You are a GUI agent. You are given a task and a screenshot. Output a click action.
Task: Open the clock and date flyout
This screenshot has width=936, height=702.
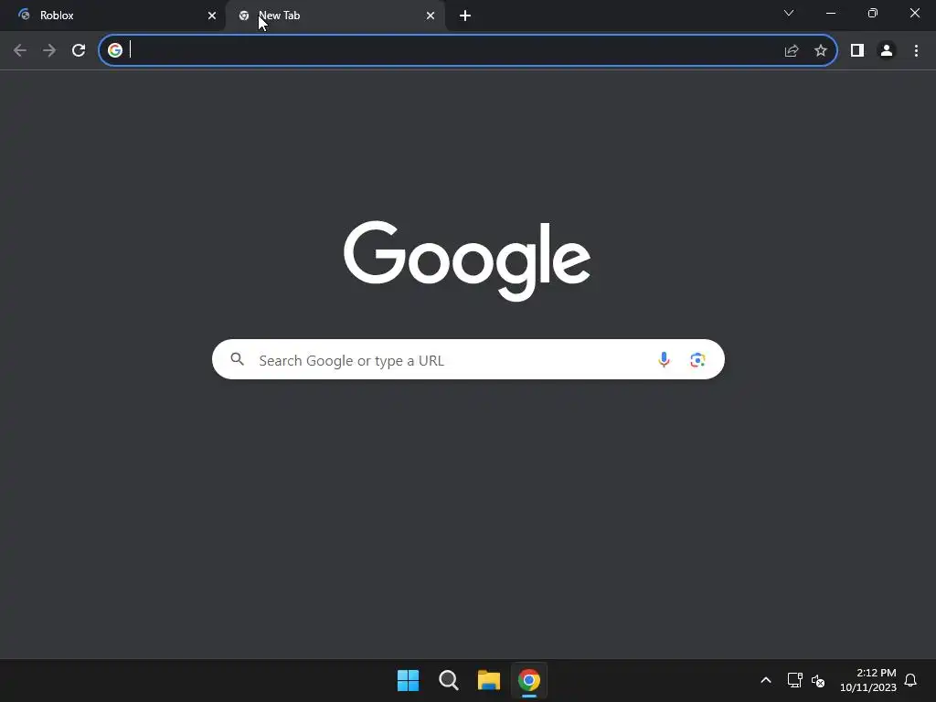[x=868, y=680]
